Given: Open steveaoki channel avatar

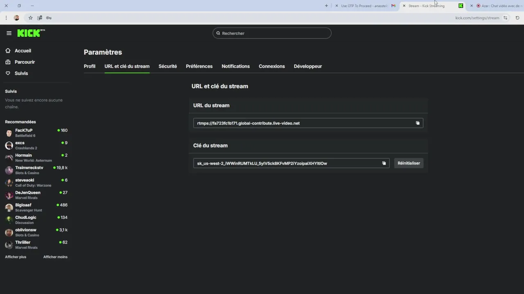Looking at the screenshot, I should tap(9, 183).
